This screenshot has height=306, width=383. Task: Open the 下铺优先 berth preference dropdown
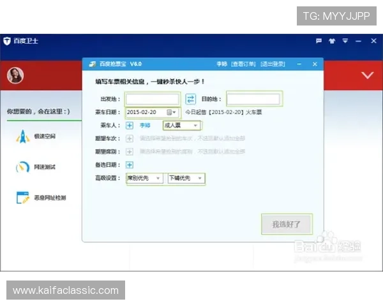pyautogui.click(x=186, y=178)
